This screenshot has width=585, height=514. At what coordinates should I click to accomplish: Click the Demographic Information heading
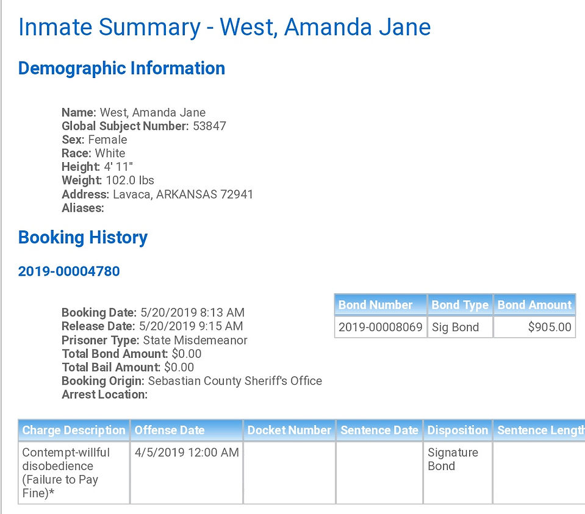(x=121, y=69)
